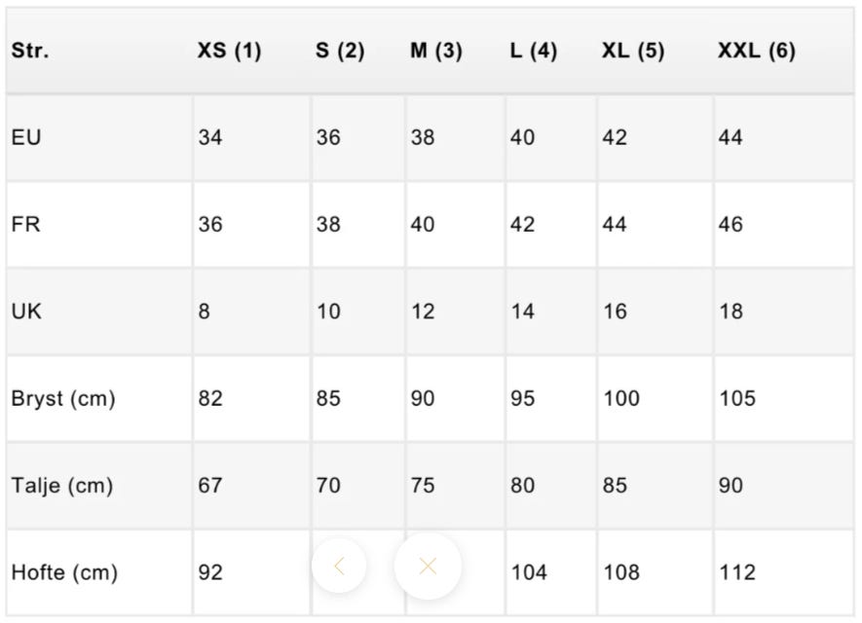Select the Talje value 67 for XS
862x623 pixels.
[x=210, y=485]
